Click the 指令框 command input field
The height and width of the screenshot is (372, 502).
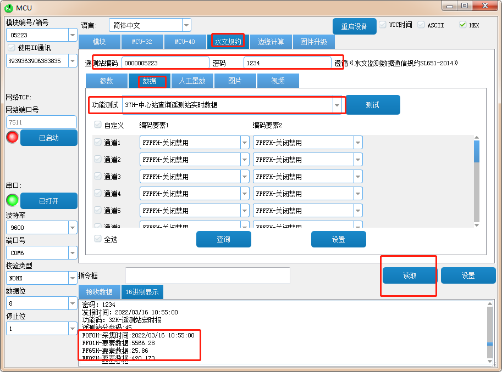coord(207,275)
